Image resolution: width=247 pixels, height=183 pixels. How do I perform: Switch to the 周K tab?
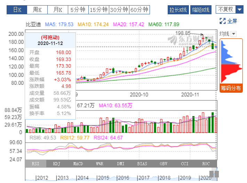click(37, 10)
